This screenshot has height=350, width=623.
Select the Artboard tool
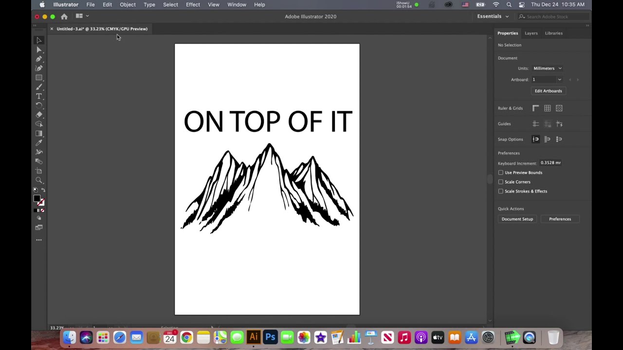(39, 171)
